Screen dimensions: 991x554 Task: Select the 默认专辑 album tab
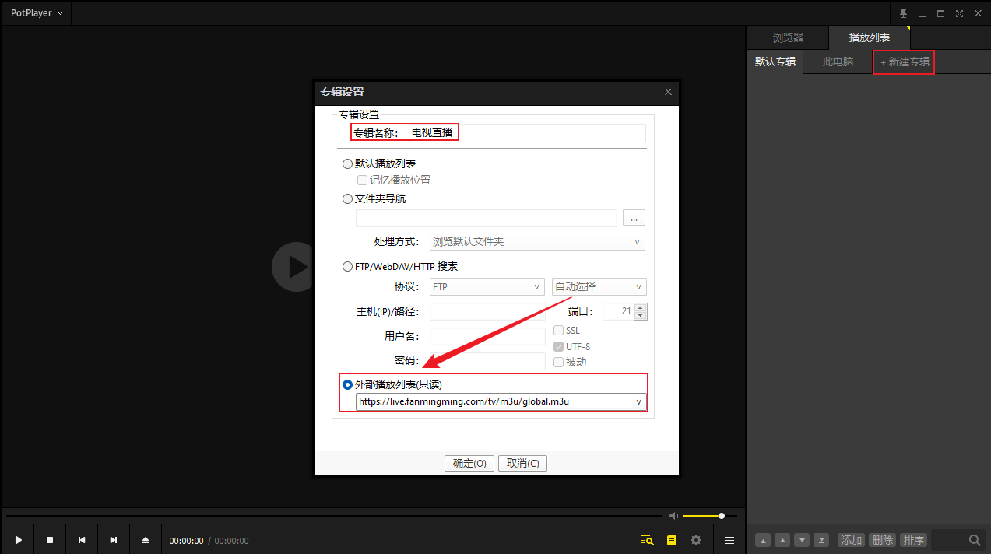click(x=775, y=61)
